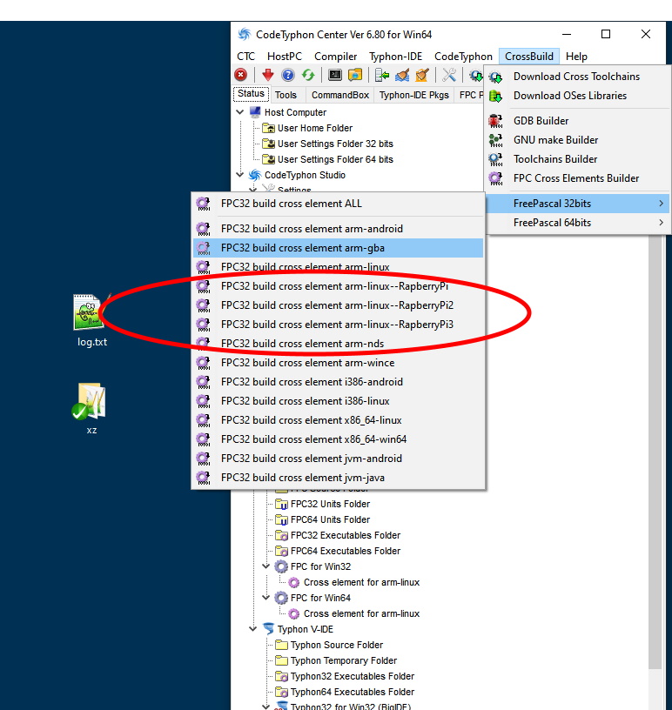
Task: Choose FPC32 build cross element x86_64-linux
Action: click(338, 420)
